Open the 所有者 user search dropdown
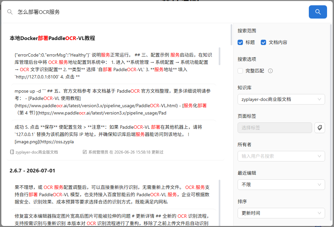Screen dimensions: 334x227 click(281, 156)
